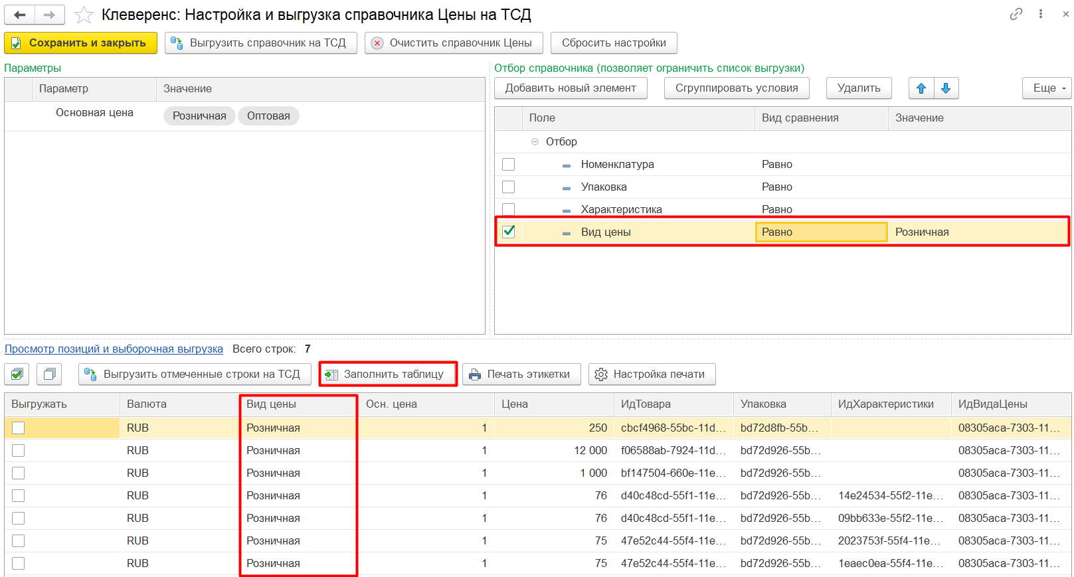Click Заполнить таблицу button

tap(388, 374)
